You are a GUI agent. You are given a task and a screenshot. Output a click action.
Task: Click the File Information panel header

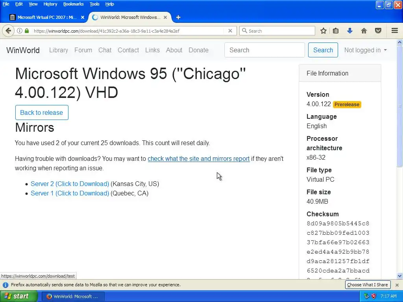[x=340, y=74]
